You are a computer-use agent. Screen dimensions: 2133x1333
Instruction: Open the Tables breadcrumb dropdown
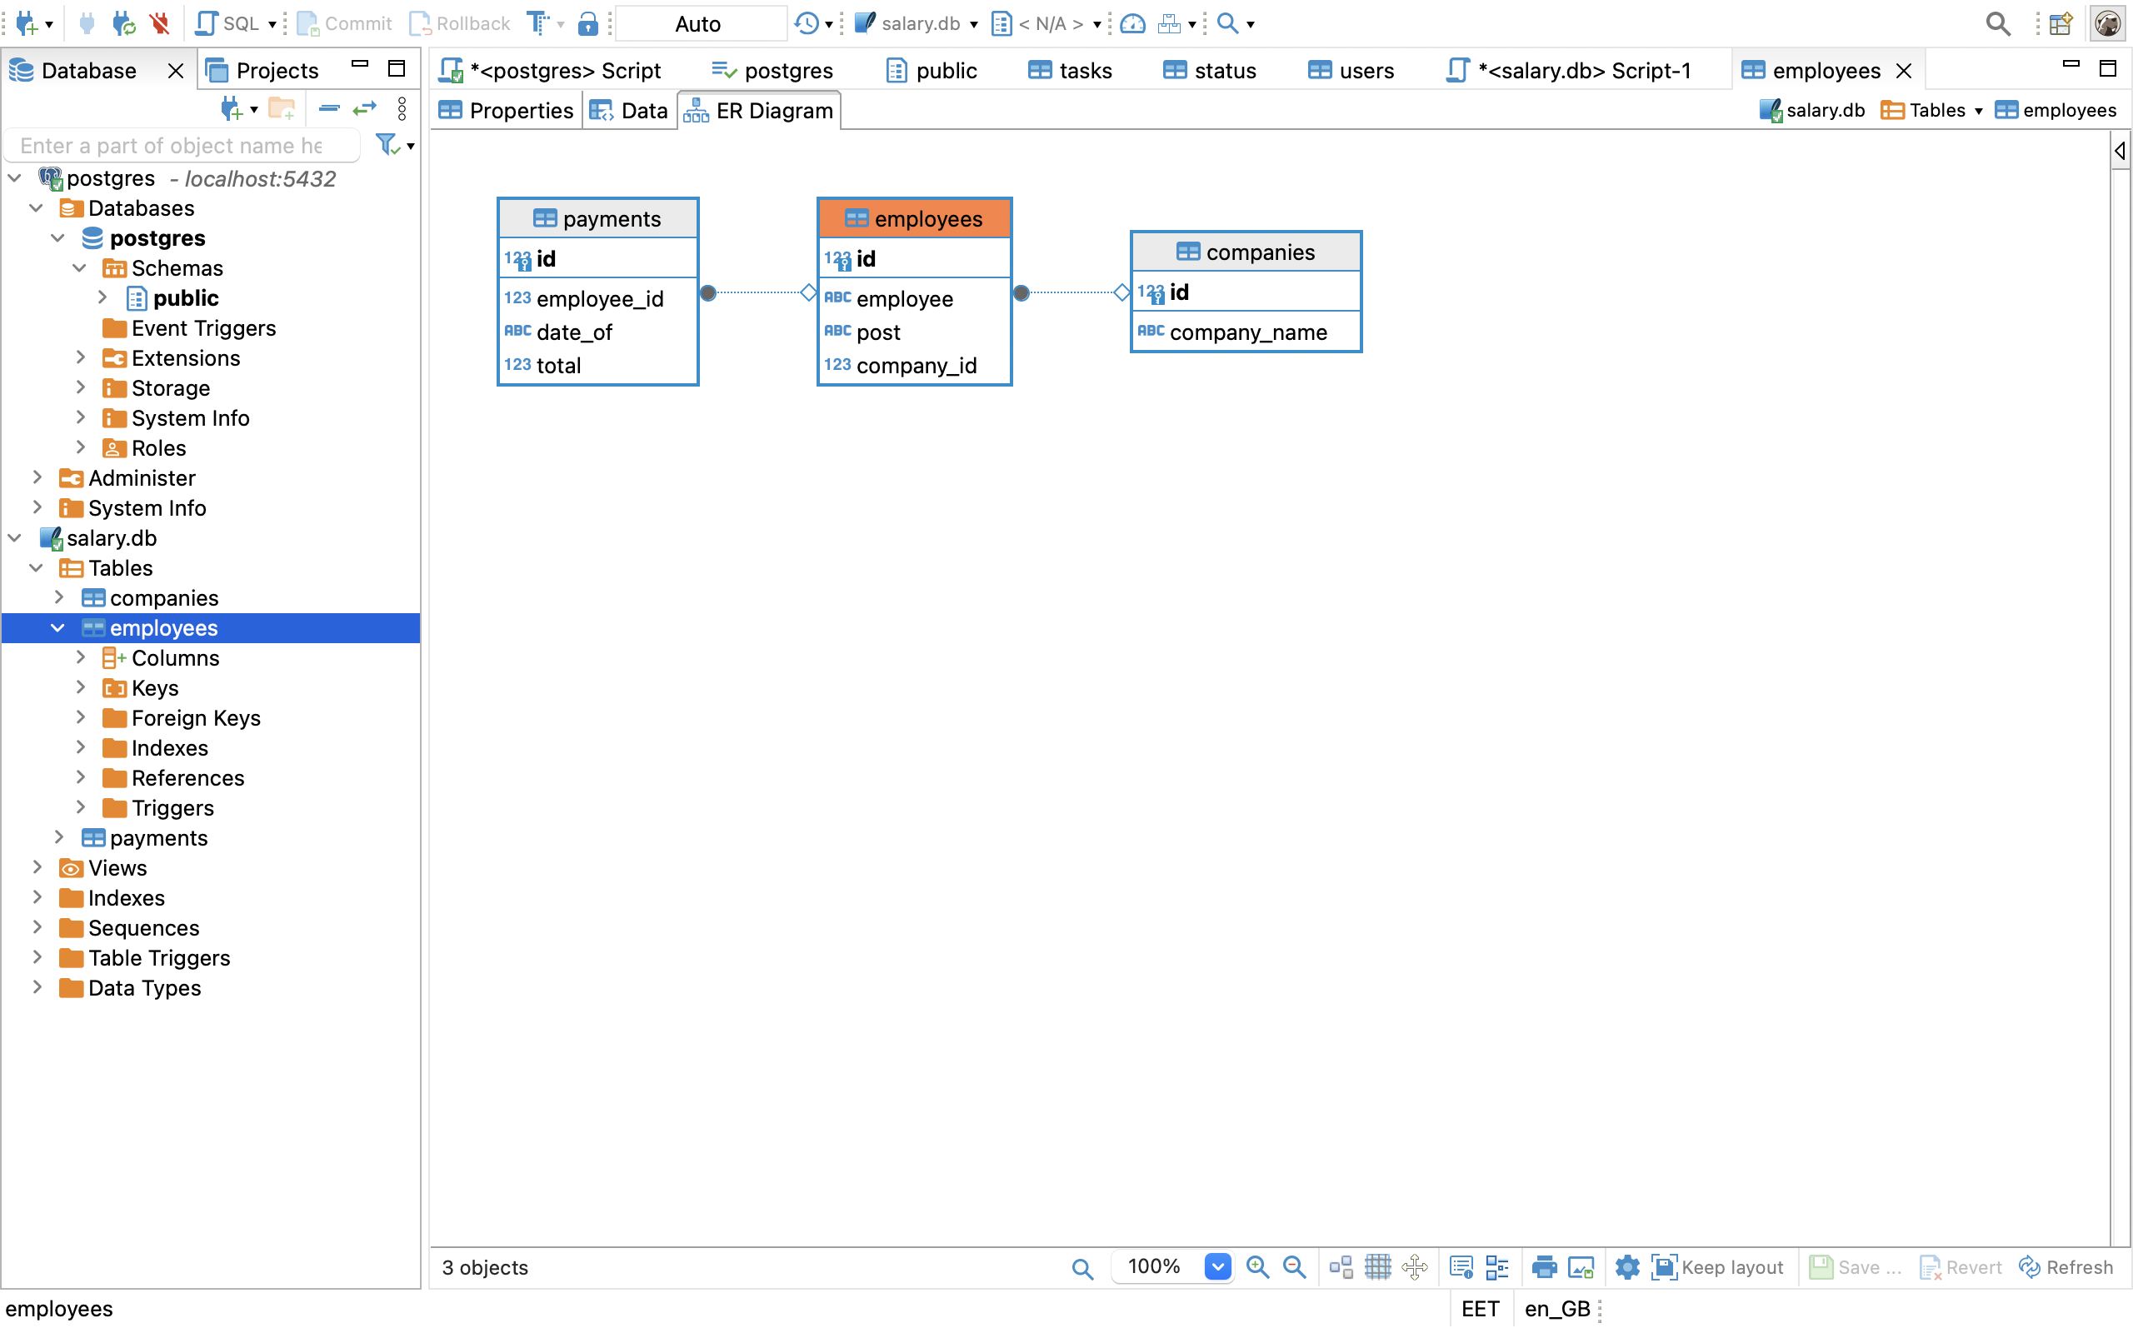click(1979, 110)
